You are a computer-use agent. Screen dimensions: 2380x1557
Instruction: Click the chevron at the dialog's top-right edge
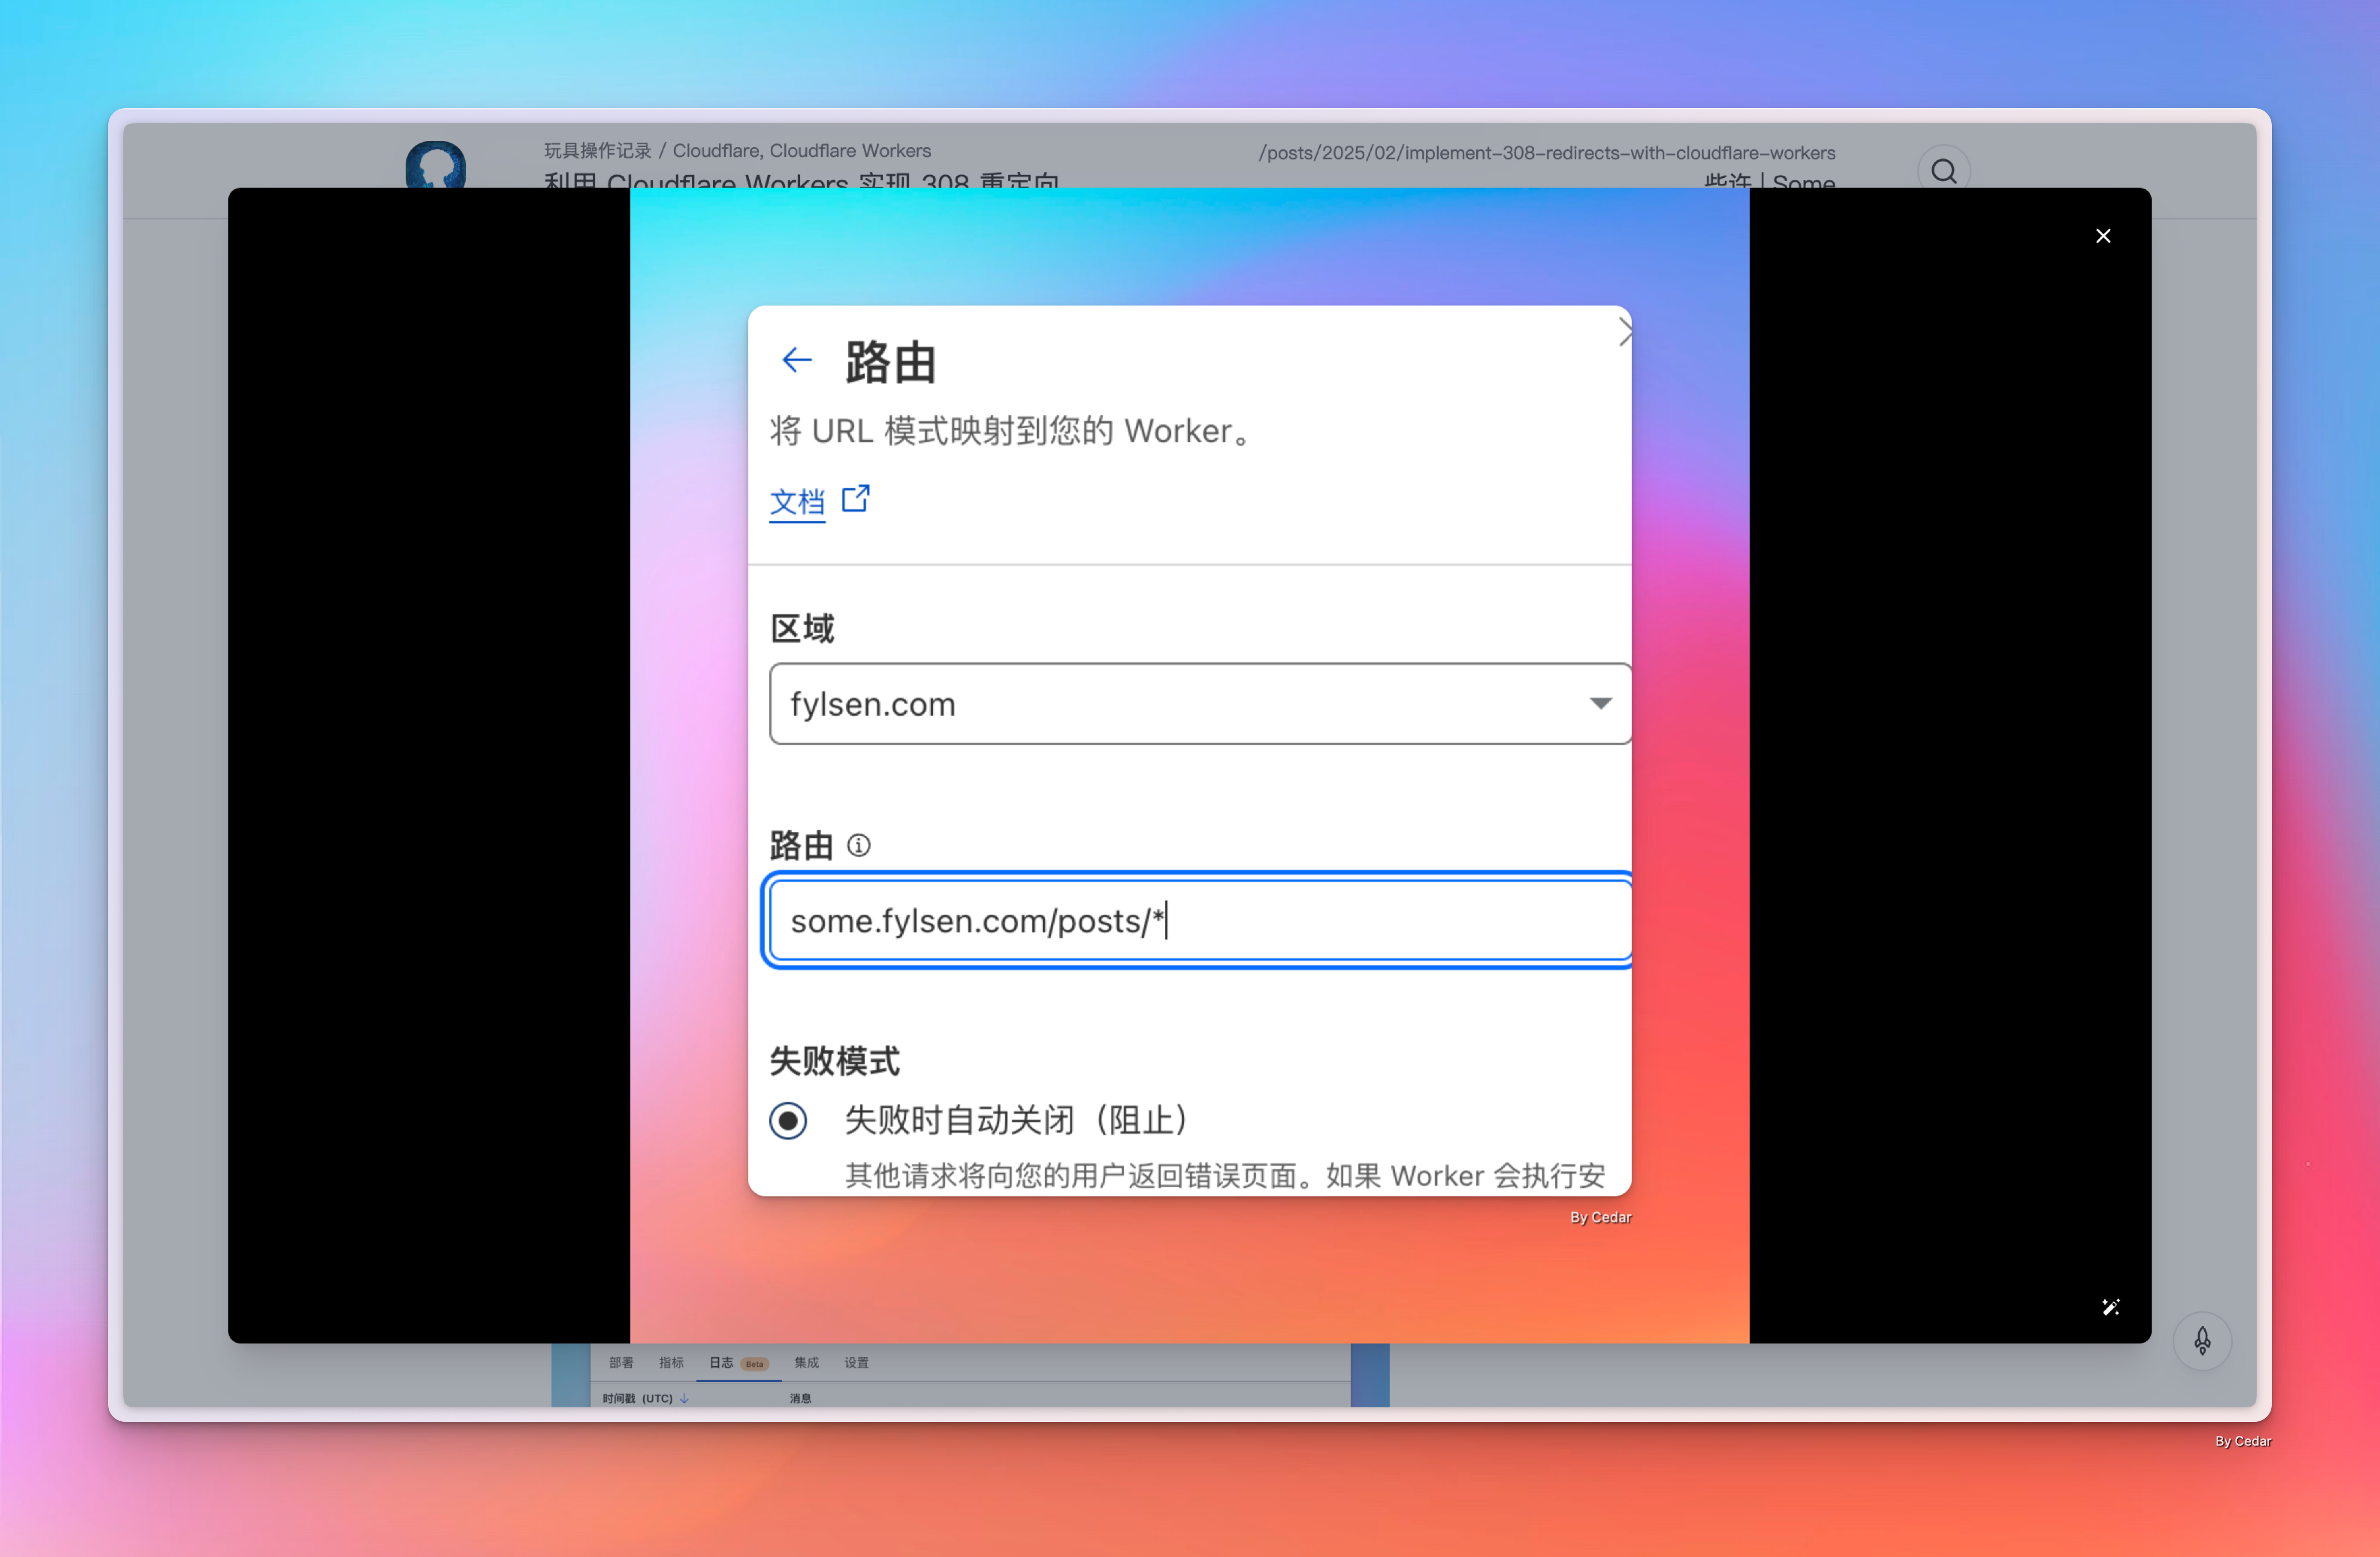1625,332
